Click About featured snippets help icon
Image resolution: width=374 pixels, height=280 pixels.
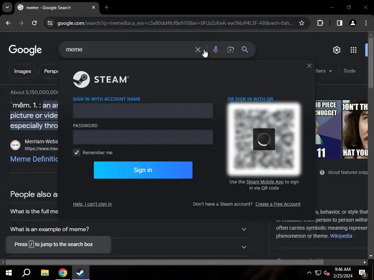(x=322, y=172)
